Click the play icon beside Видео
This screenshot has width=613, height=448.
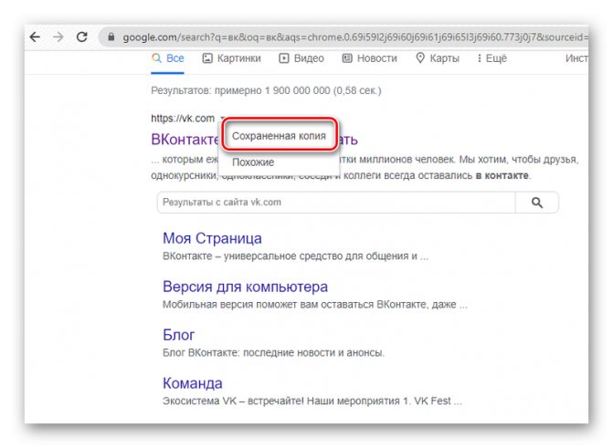[x=284, y=58]
